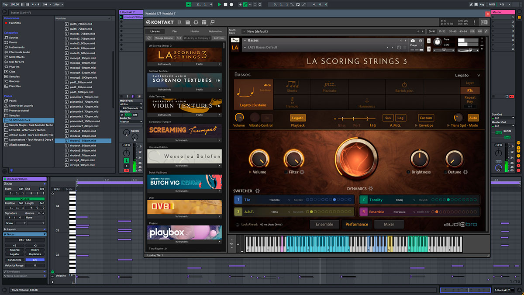
Task: Click Kontakt rack view layout icon
Action: click(x=204, y=22)
